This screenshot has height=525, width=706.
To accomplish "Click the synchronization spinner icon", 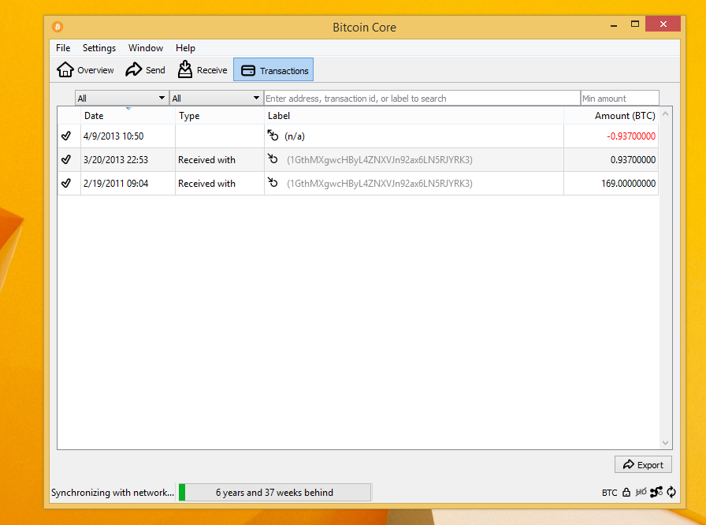I will 671,492.
